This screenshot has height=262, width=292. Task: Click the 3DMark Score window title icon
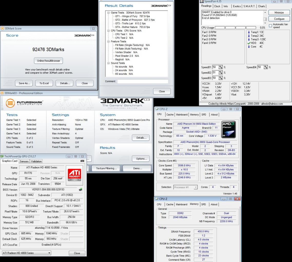2,28
